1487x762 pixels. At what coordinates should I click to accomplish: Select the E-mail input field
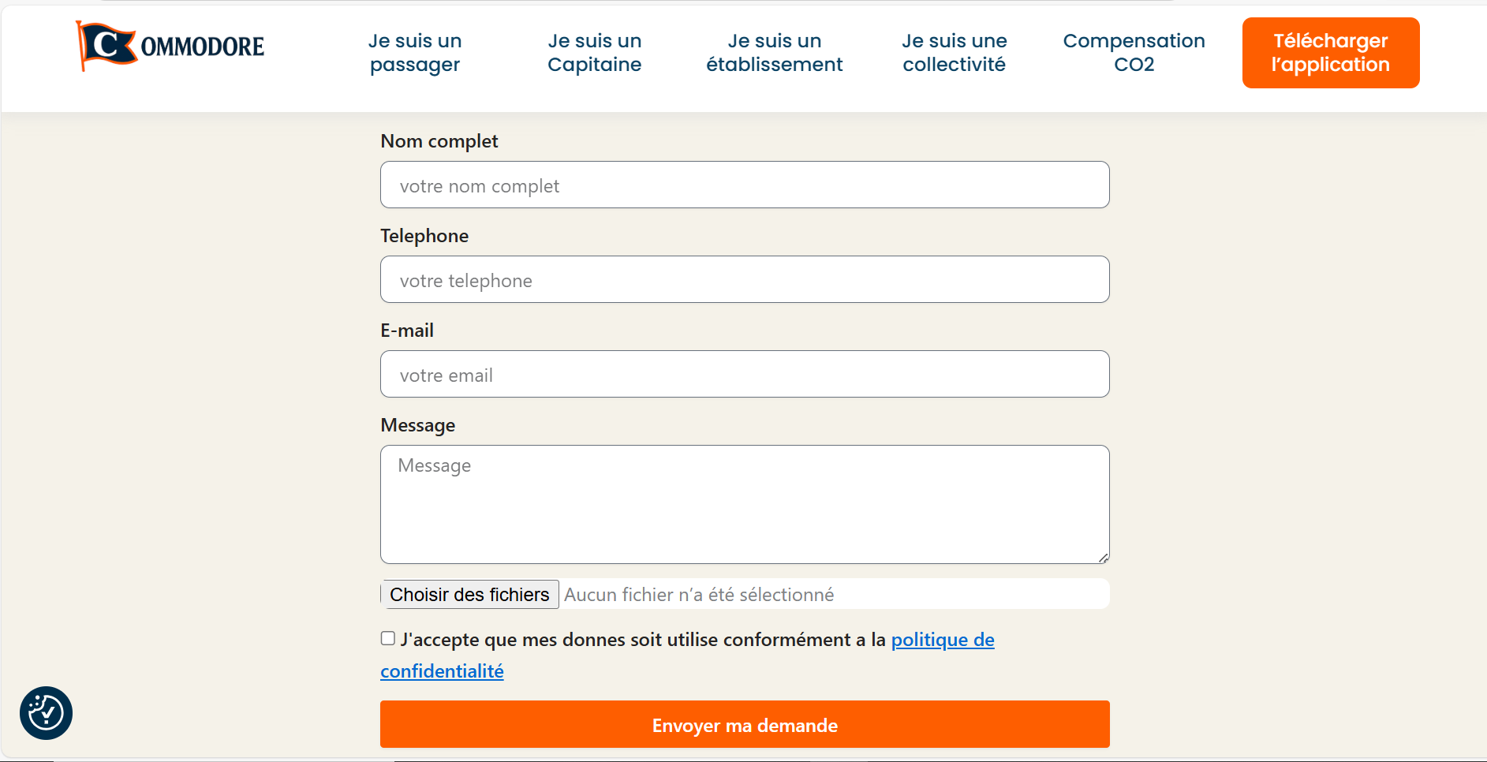[x=745, y=375]
